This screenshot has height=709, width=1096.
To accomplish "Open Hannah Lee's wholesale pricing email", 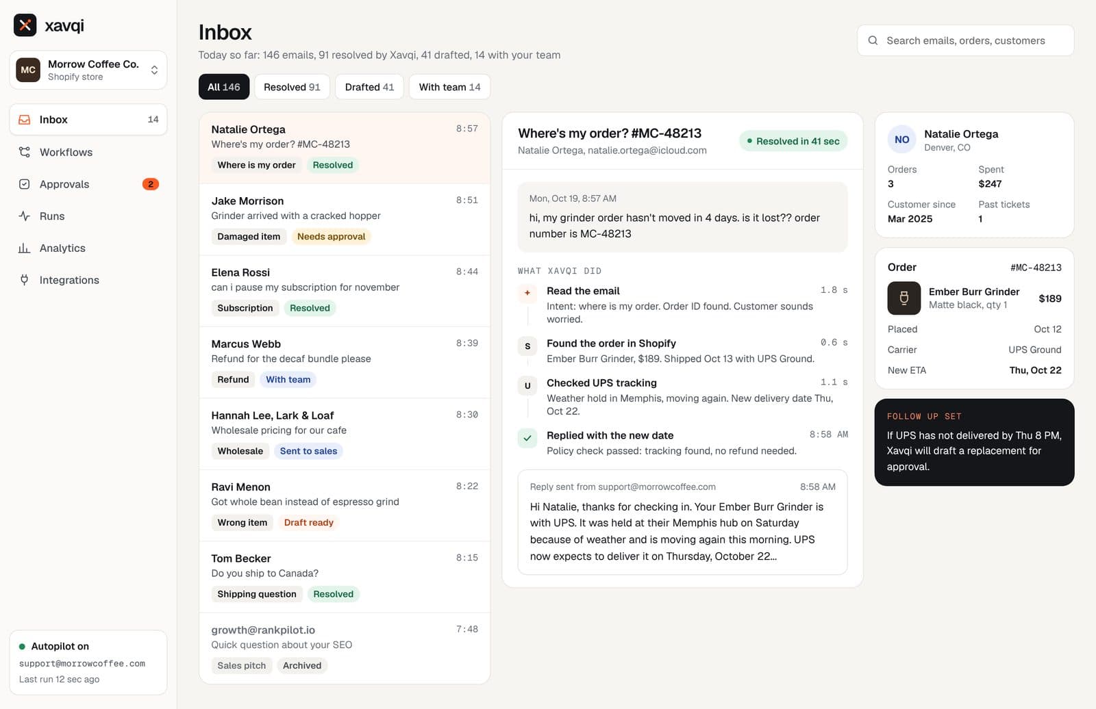I will pos(345,434).
